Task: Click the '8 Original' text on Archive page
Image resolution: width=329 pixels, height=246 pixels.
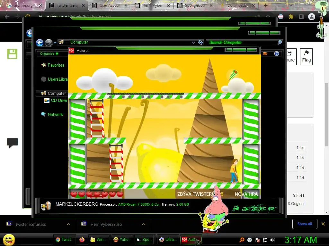Action: [296, 203]
